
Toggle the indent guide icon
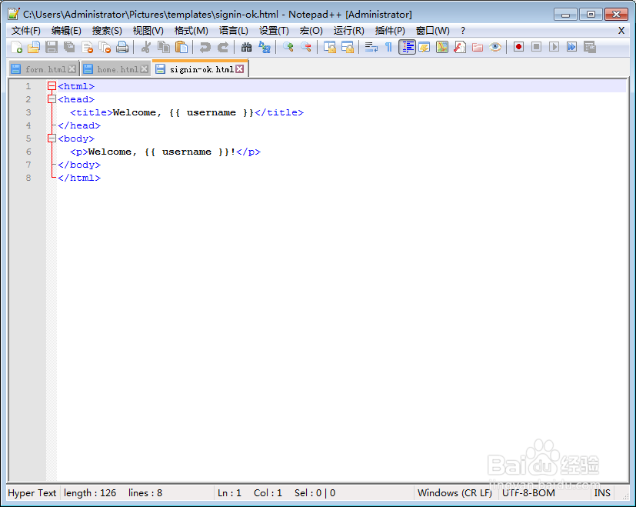pos(407,47)
